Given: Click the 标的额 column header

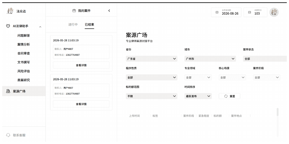Looking at the screenshot, I should click(x=217, y=116).
